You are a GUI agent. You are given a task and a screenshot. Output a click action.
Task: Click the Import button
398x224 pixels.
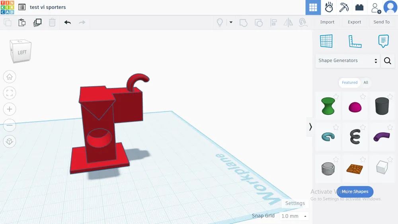[327, 22]
